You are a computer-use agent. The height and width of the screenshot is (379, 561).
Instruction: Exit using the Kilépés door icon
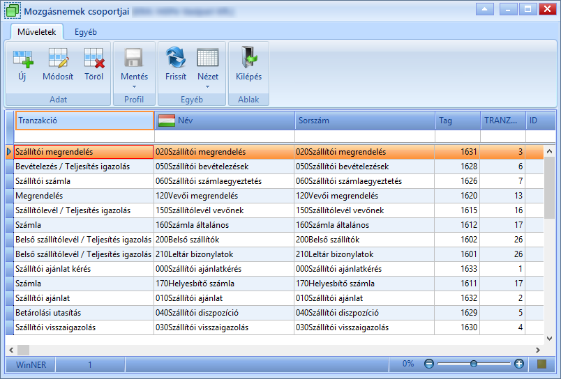tap(249, 57)
